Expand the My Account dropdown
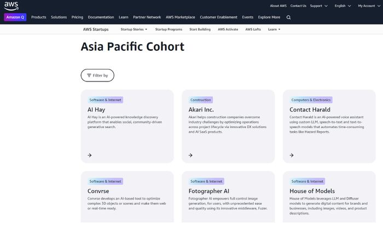383x228 pixels. (369, 6)
